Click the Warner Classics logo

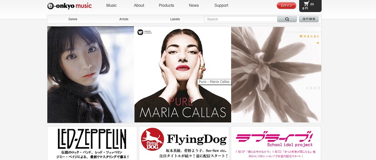[144, 32]
